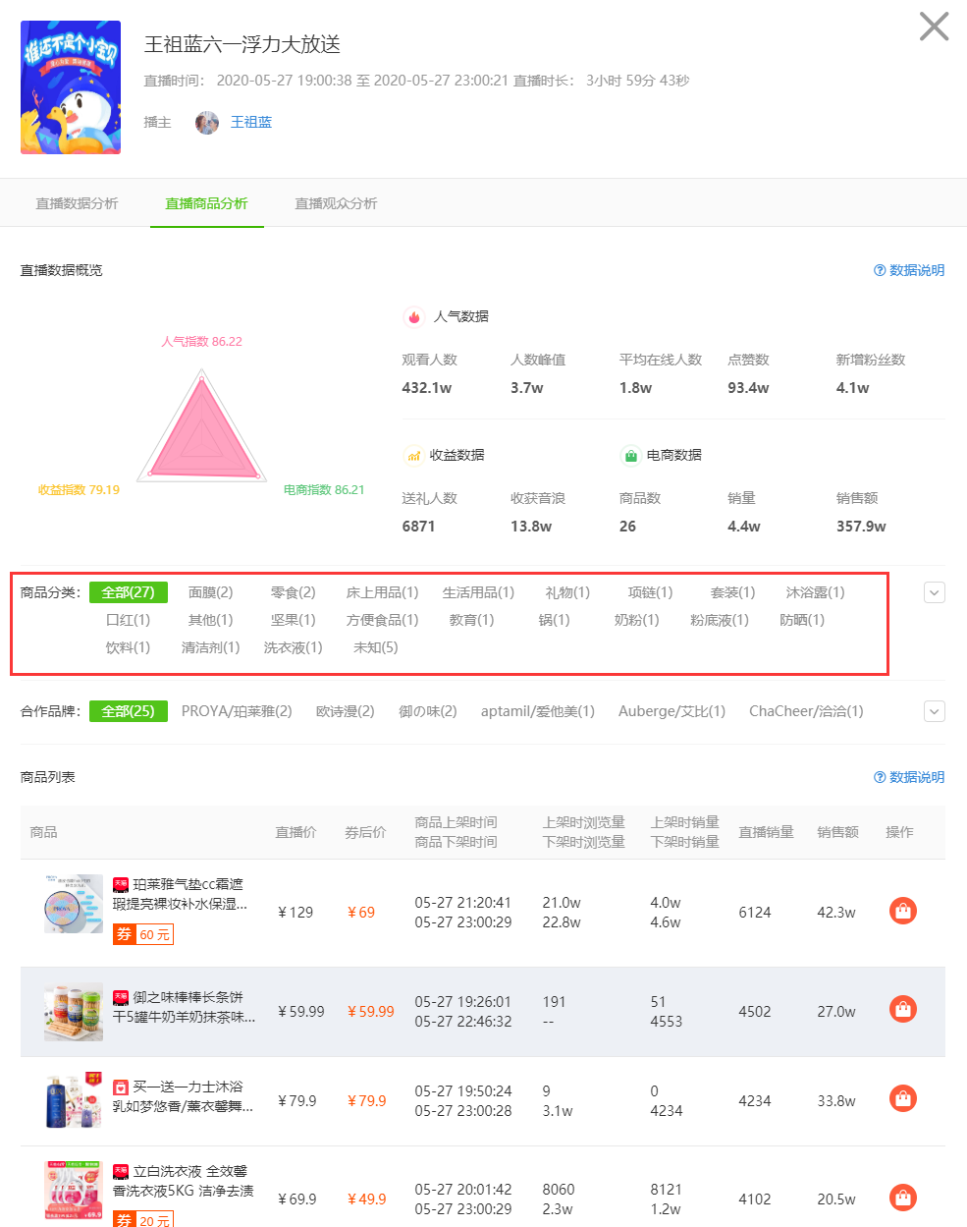The height and width of the screenshot is (1227, 967).
Task: Filter products by 未知(5)
Action: (376, 647)
